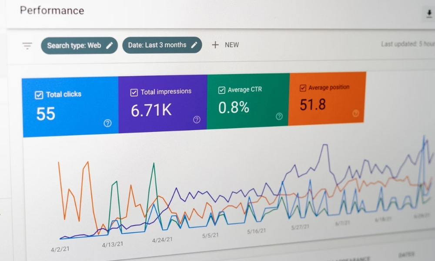This screenshot has height=261, width=435.
Task: Open the Date: Last 3 months filter
Action: [157, 45]
